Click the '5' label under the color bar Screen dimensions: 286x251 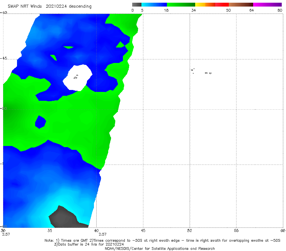tap(142, 10)
